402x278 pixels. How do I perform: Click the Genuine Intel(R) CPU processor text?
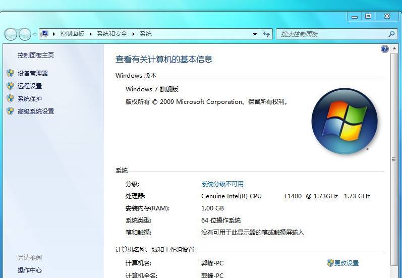pyautogui.click(x=231, y=196)
